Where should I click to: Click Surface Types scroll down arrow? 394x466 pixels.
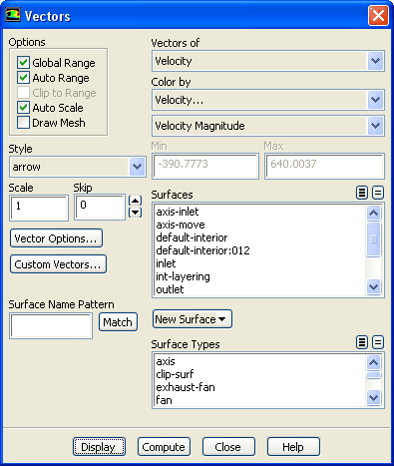click(374, 397)
